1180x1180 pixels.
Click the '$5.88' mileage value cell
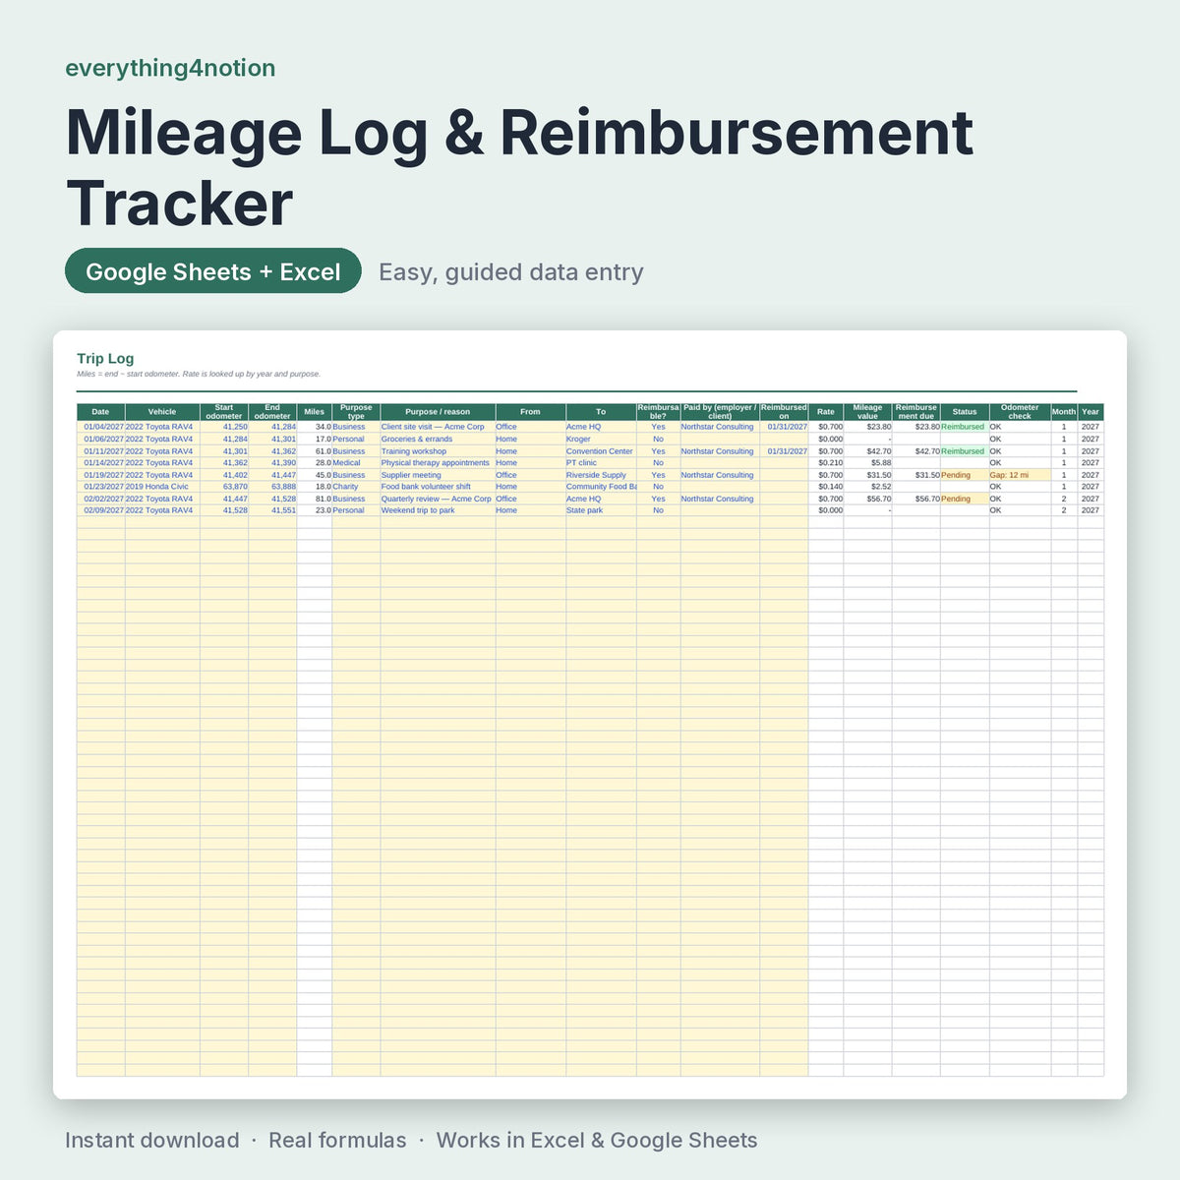[867, 463]
